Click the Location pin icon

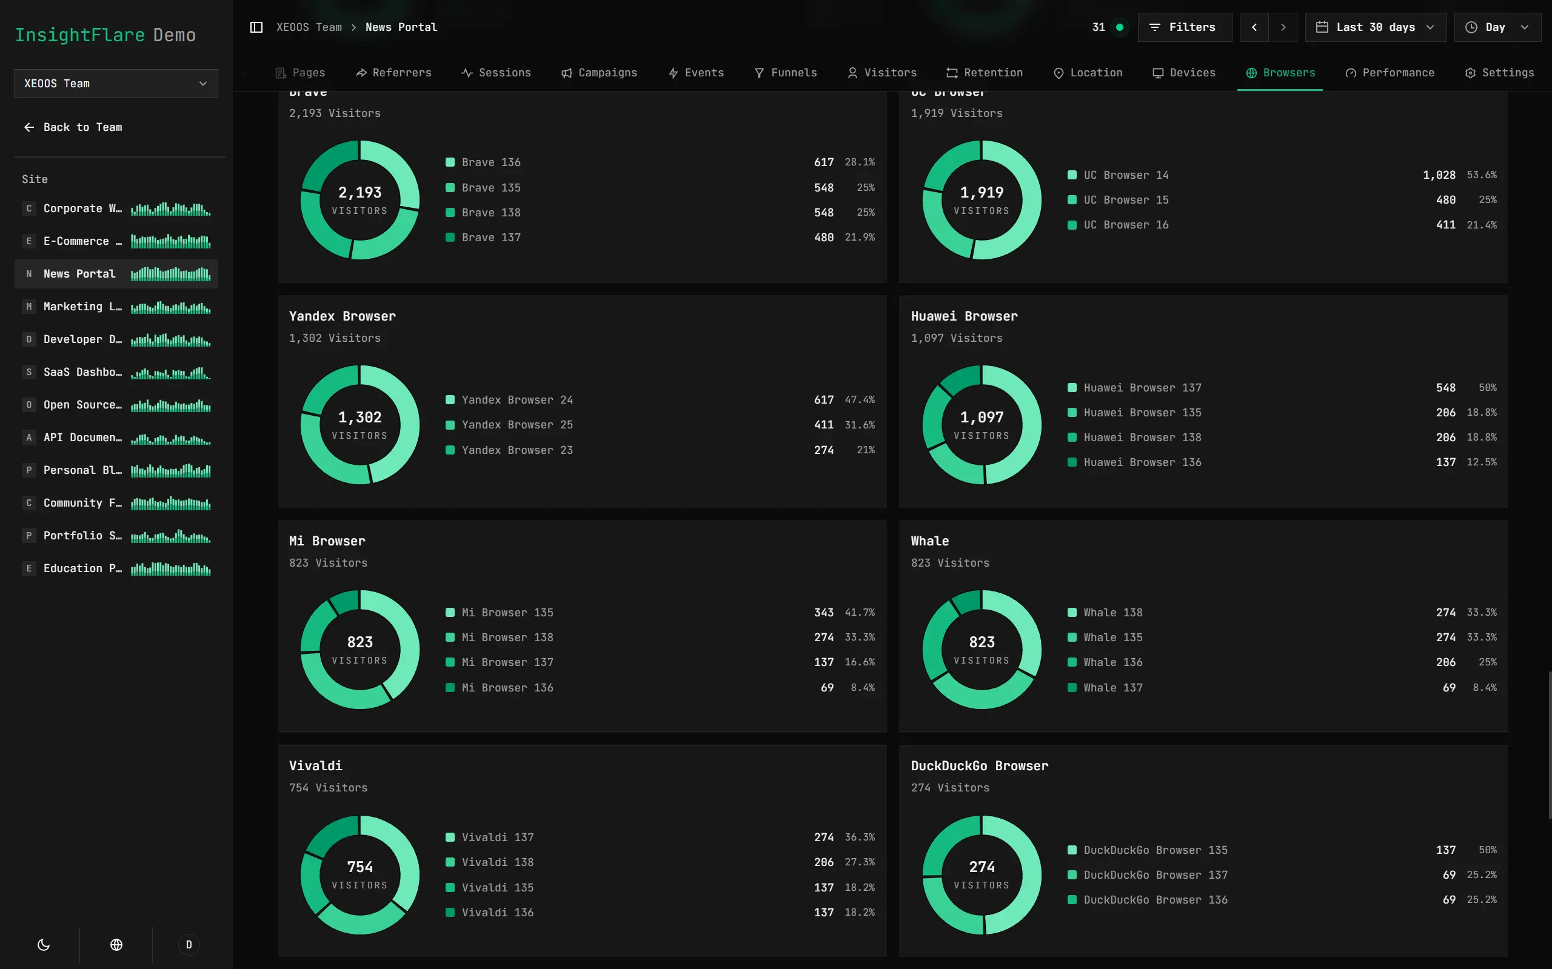click(x=1059, y=73)
